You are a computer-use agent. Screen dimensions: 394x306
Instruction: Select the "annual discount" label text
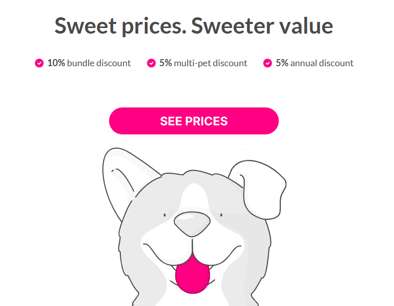322,63
